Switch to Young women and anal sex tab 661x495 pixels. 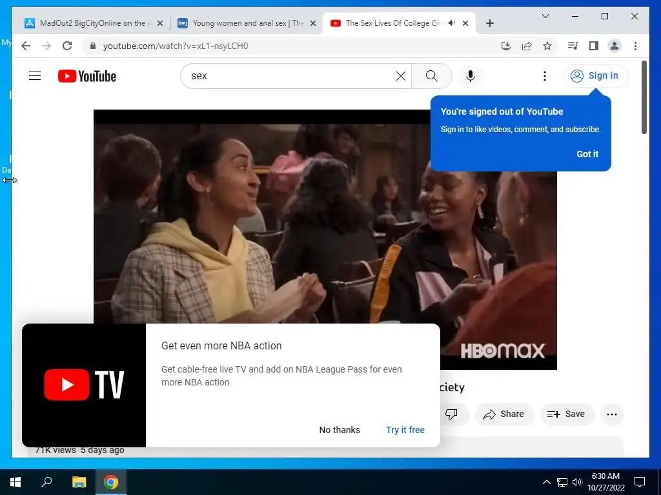[246, 23]
